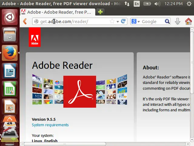Open the sound volume indicator
194x146 pixels.
click(x=157, y=4)
